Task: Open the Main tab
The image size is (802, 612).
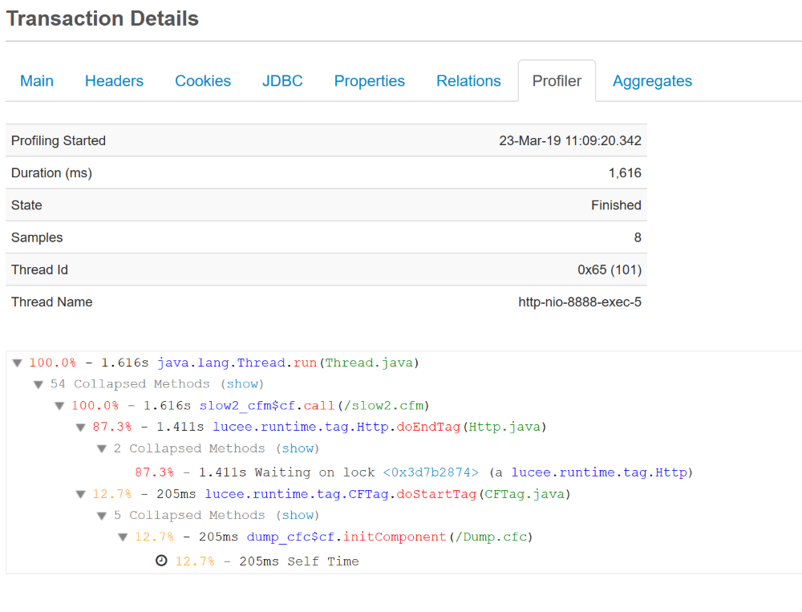Action: coord(37,81)
